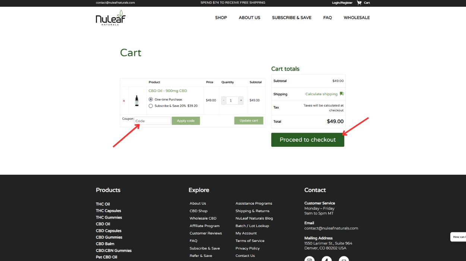Open CBD Balm footer link

pyautogui.click(x=105, y=244)
